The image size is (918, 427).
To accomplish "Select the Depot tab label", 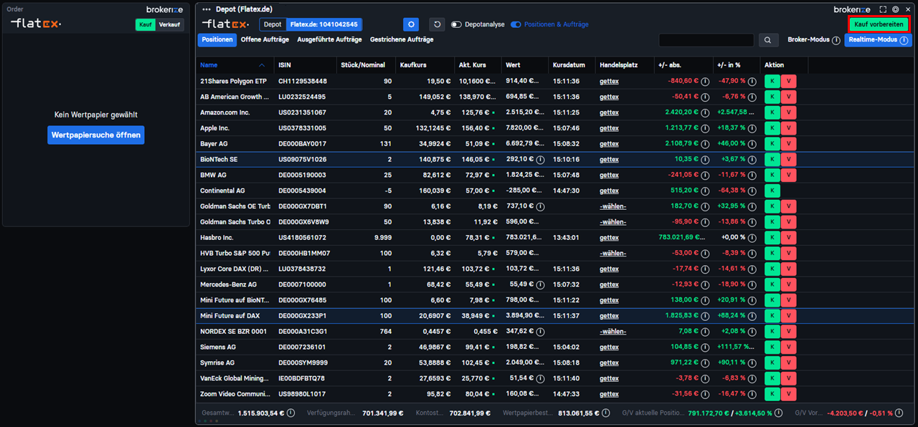I will coord(273,24).
